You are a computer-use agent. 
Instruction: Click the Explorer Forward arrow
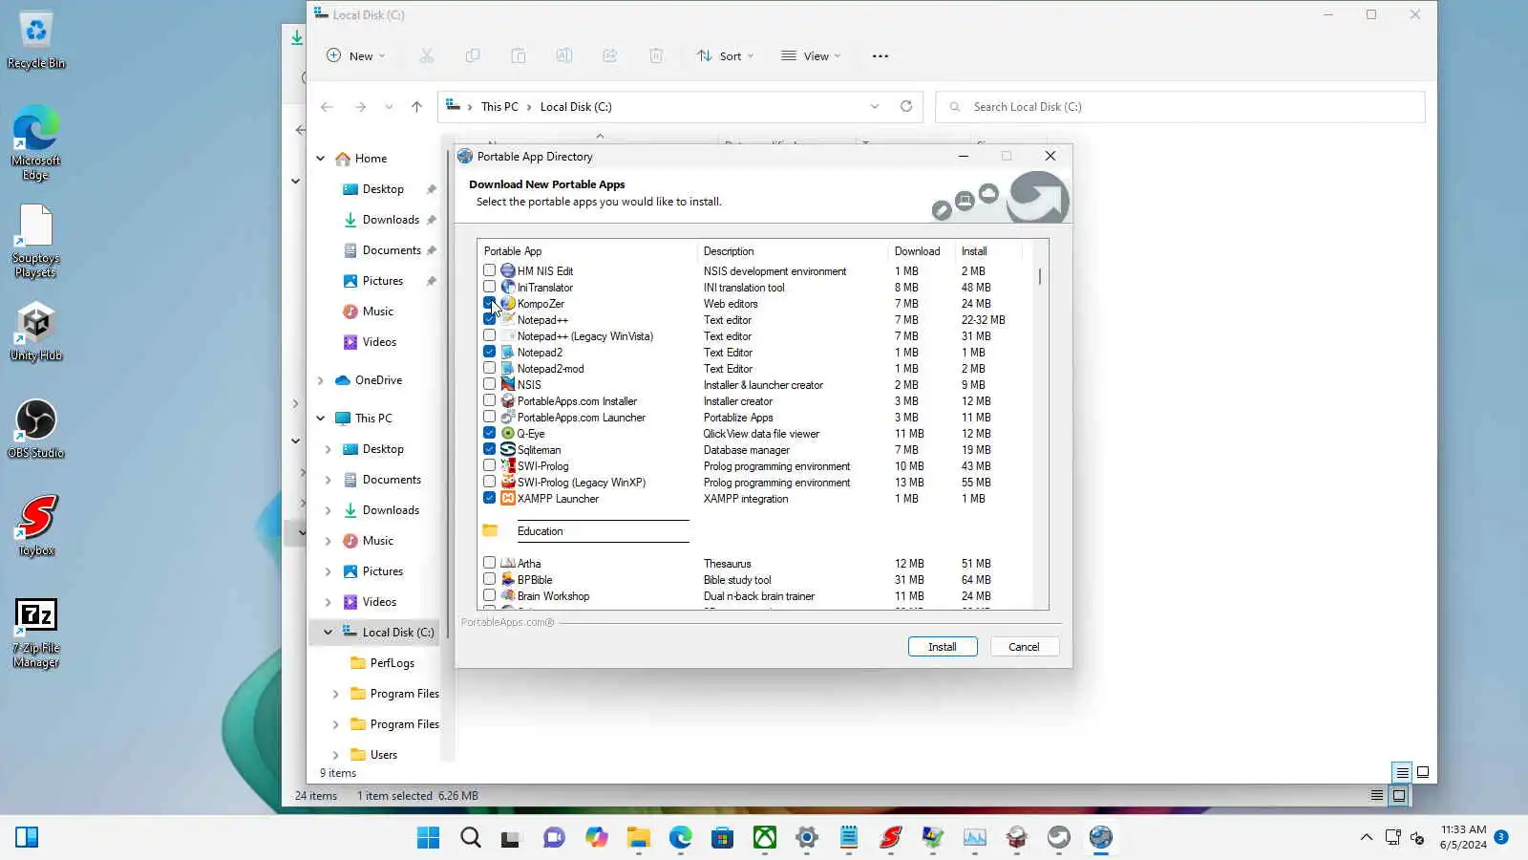coord(360,107)
